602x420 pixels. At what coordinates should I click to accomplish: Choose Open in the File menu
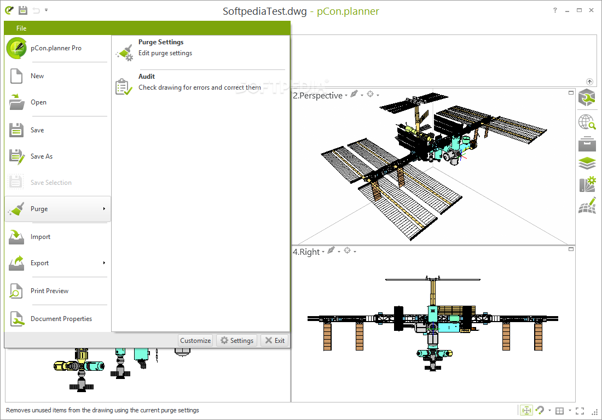(x=57, y=102)
